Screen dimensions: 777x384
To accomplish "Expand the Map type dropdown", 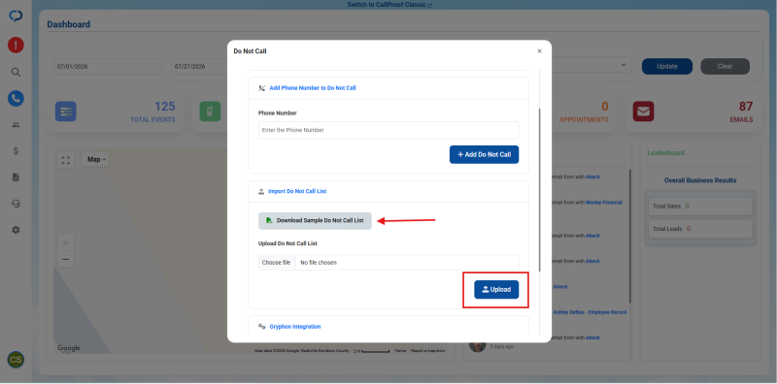I will 95,159.
